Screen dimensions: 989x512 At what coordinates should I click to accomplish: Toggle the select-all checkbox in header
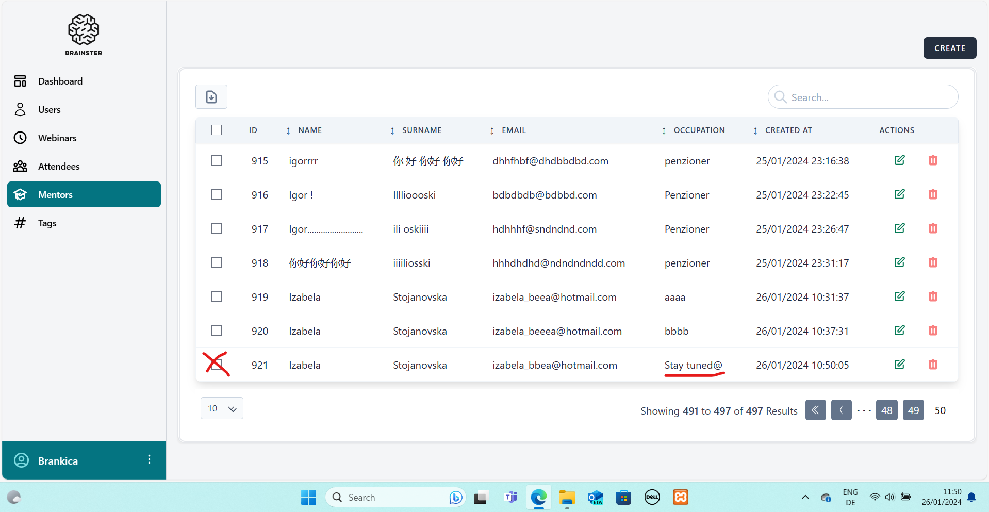pyautogui.click(x=217, y=130)
